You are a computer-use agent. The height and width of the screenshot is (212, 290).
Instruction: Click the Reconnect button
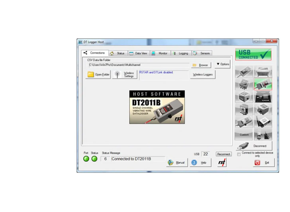(223, 154)
